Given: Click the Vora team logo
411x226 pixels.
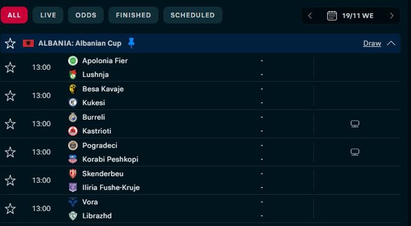Looking at the screenshot, I should click(x=73, y=202).
